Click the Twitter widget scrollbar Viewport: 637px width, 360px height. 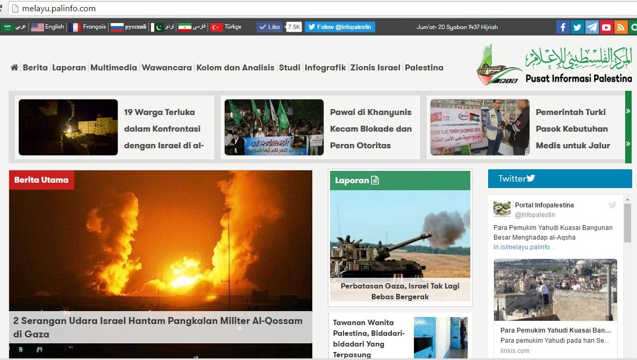tap(628, 223)
